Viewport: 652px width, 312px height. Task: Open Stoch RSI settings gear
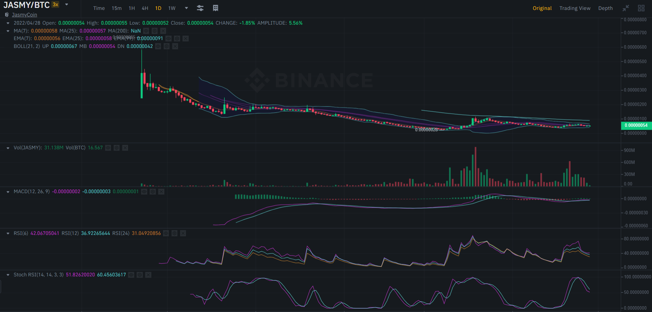[140, 275]
